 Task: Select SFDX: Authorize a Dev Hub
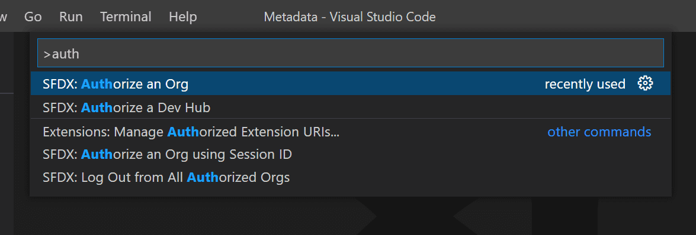point(351,107)
